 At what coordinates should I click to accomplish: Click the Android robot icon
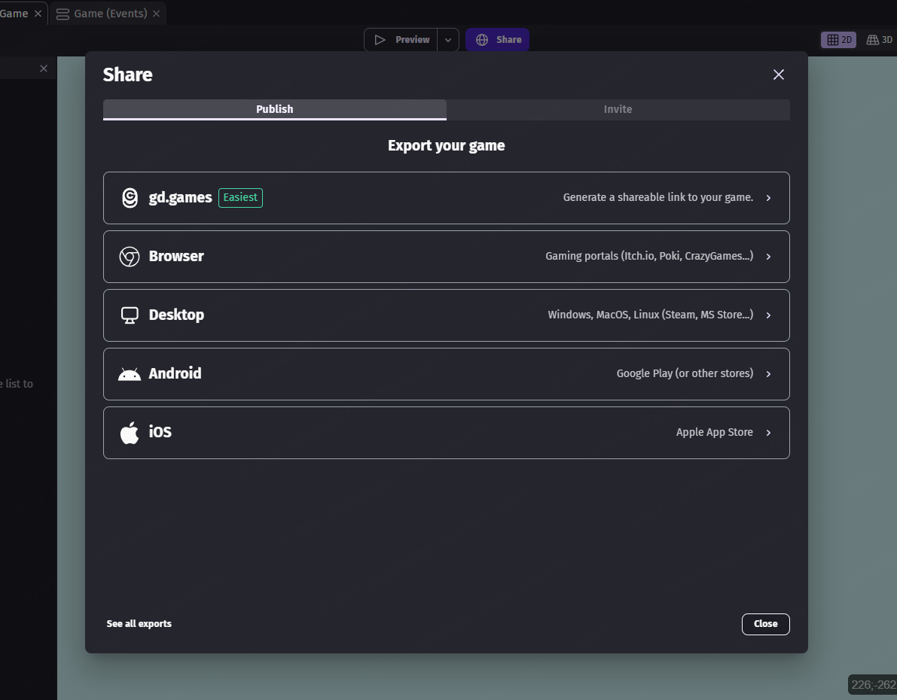[x=130, y=375]
